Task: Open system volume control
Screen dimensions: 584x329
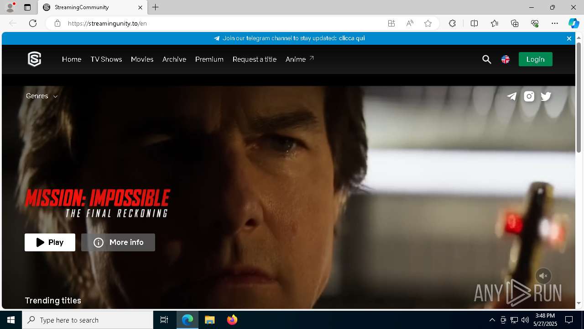Action: click(525, 320)
